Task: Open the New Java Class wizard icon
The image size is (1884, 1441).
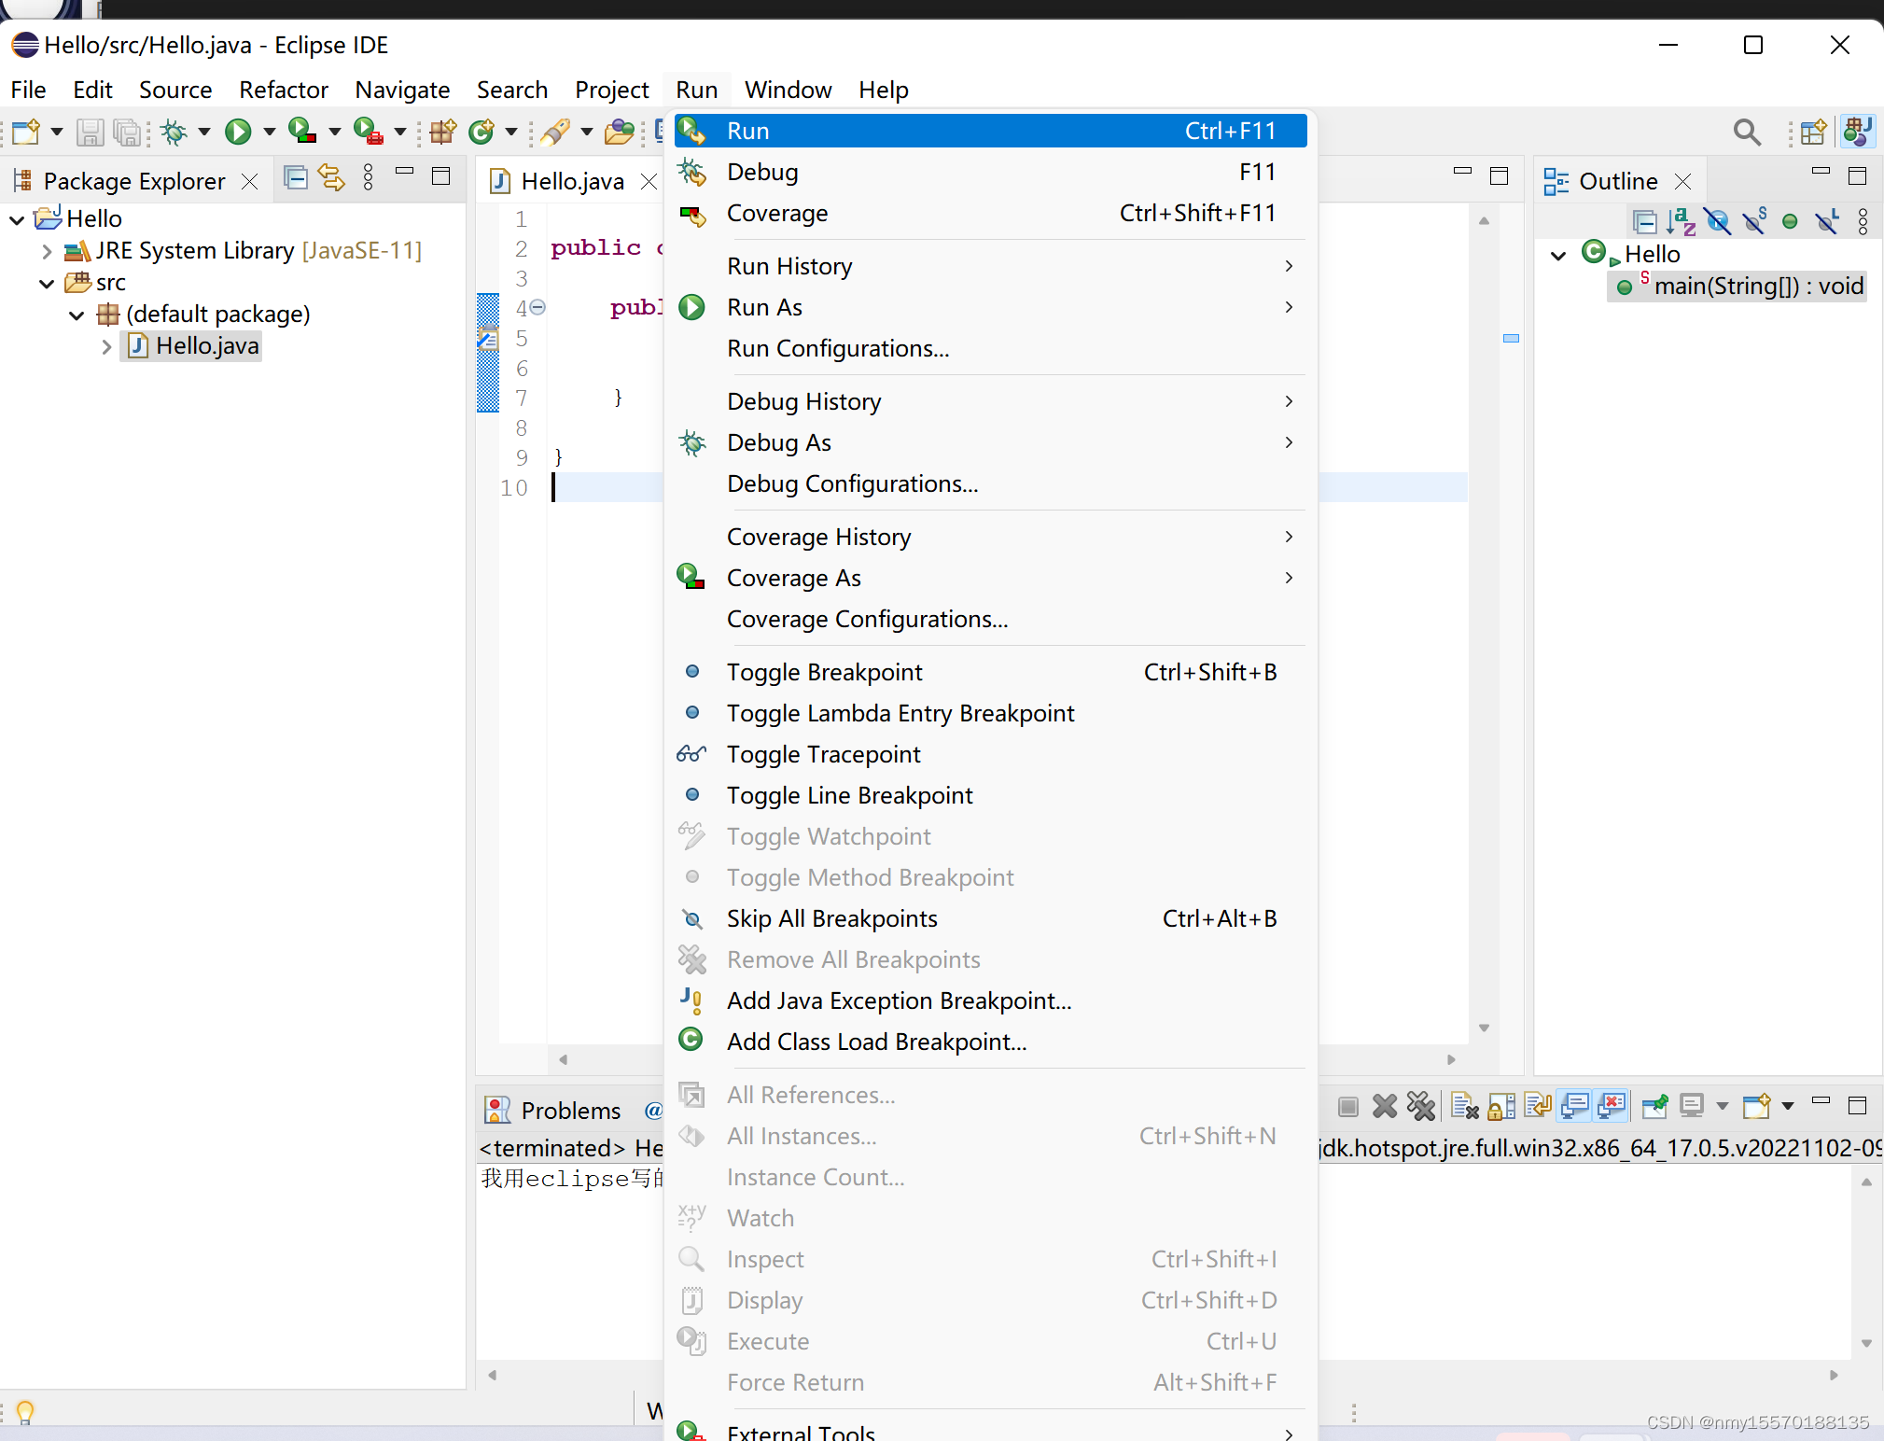Action: pyautogui.click(x=481, y=132)
